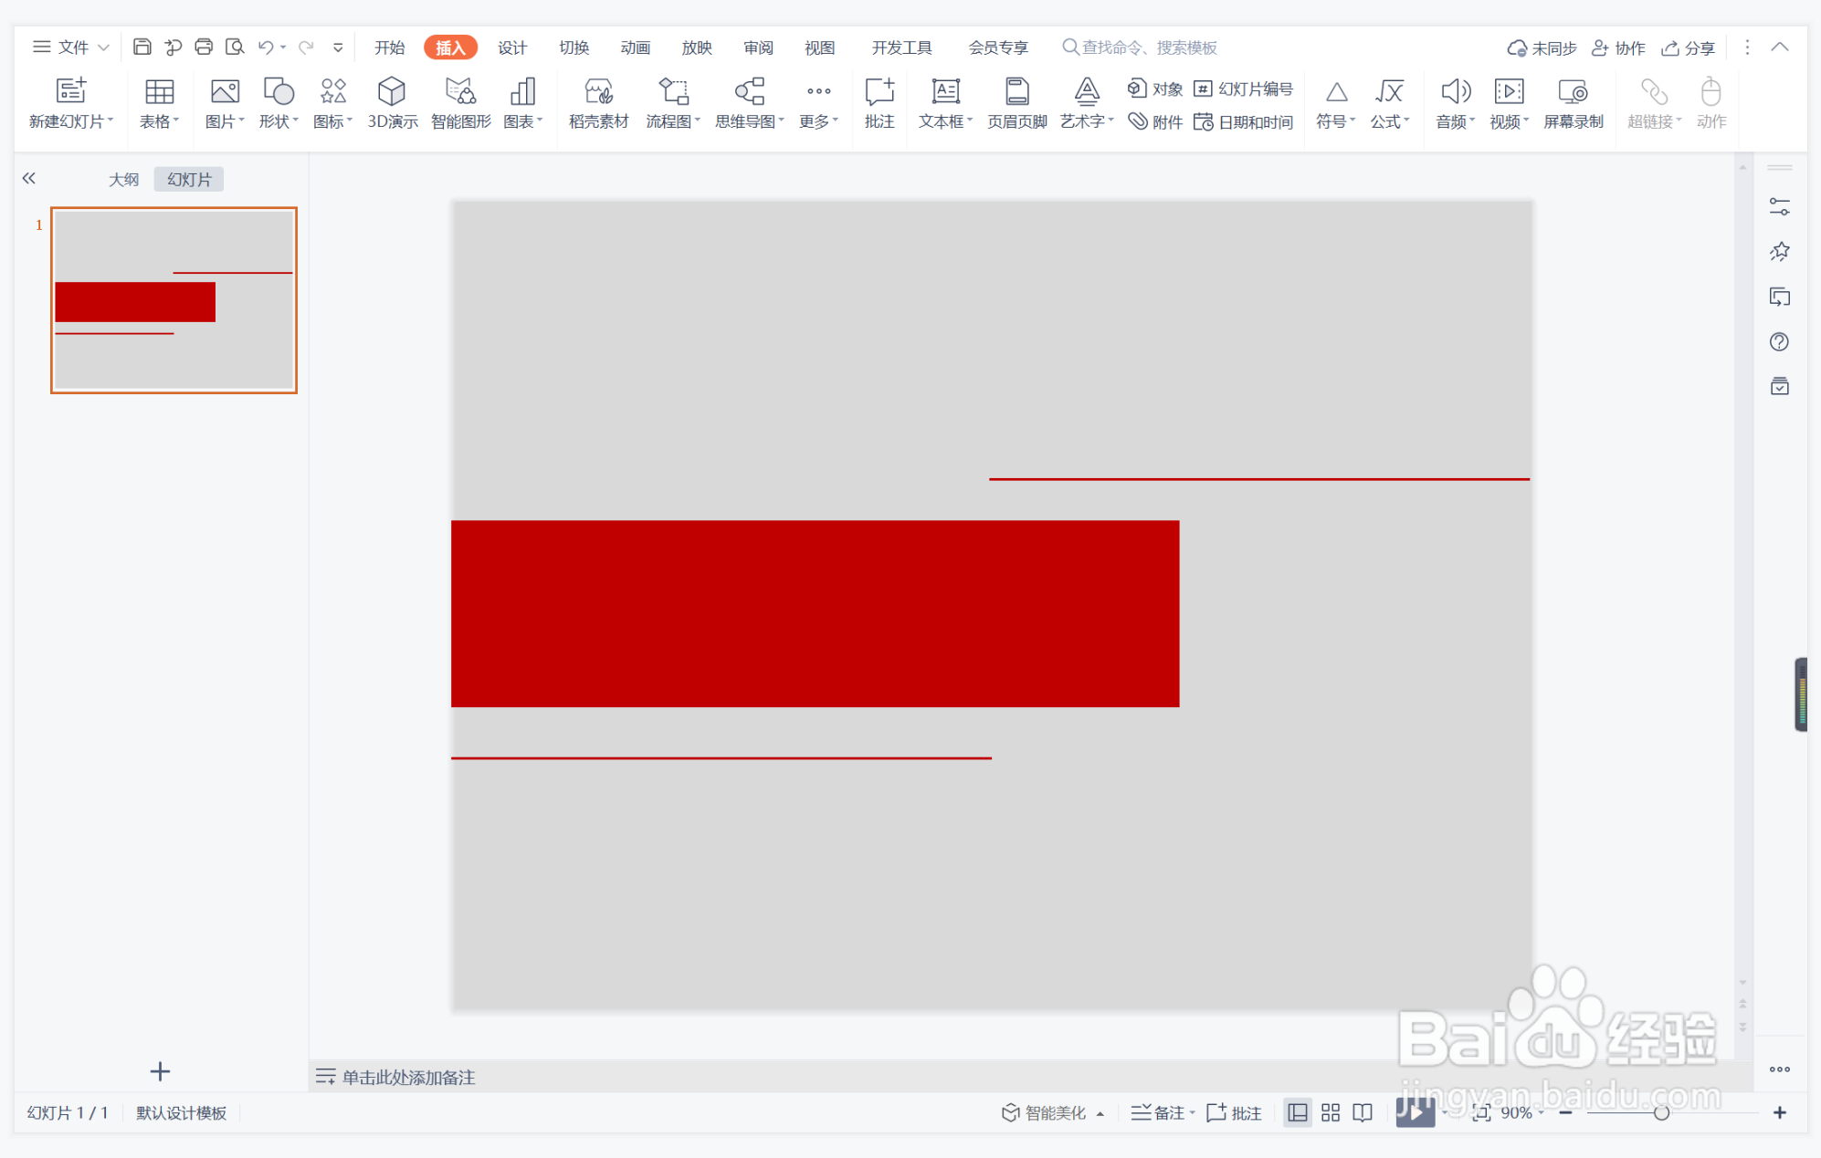Adjust the zoom slider handle
This screenshot has width=1821, height=1158.
[1661, 1112]
